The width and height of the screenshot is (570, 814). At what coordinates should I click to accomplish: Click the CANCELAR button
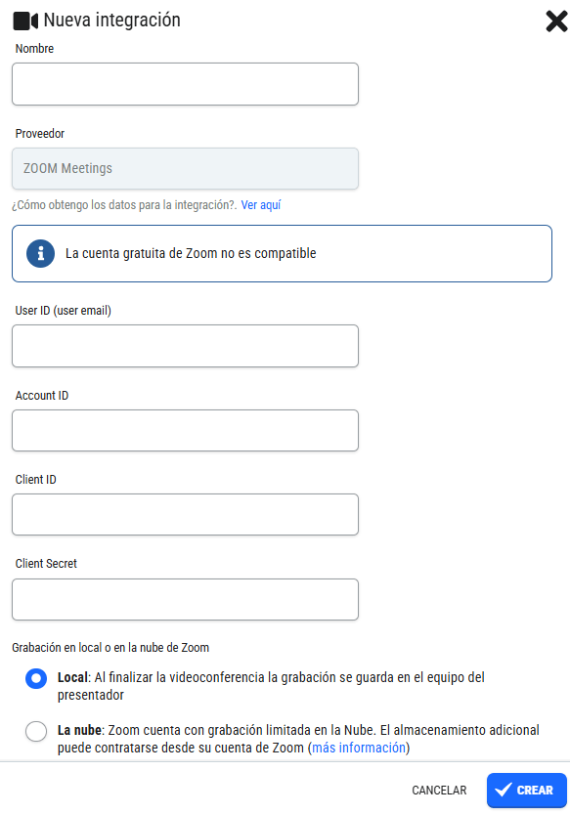[x=439, y=791]
